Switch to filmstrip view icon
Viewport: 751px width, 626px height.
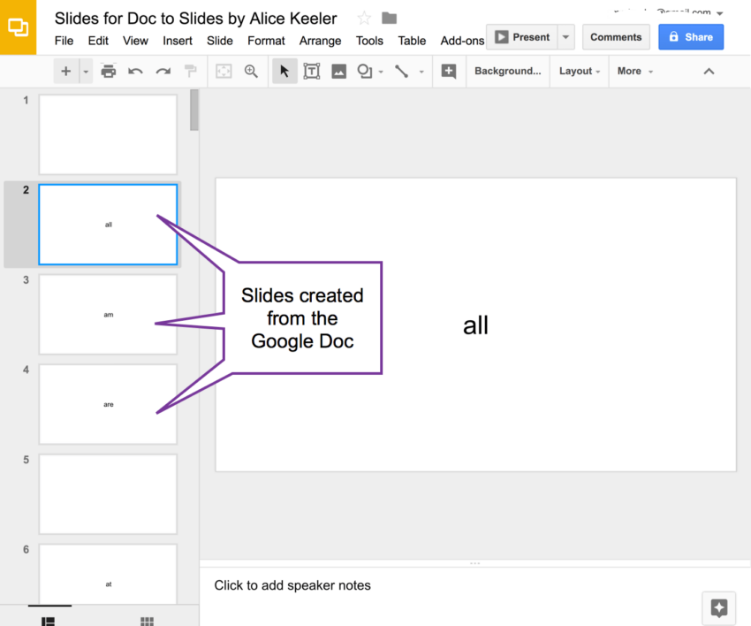[x=49, y=622]
